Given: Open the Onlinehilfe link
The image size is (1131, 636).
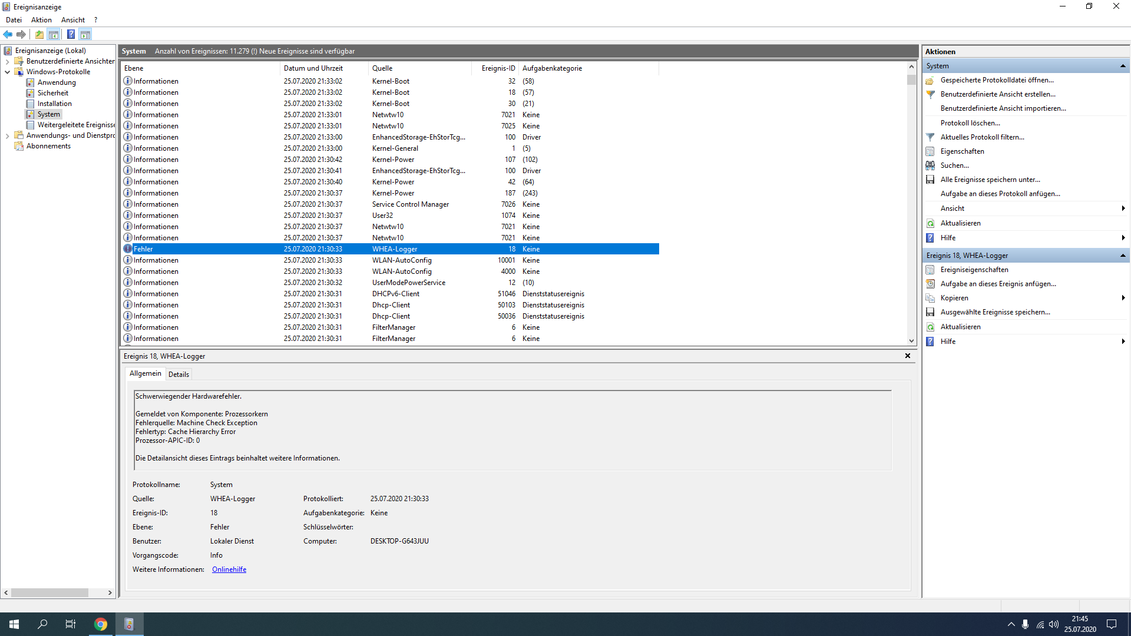Looking at the screenshot, I should click(229, 569).
